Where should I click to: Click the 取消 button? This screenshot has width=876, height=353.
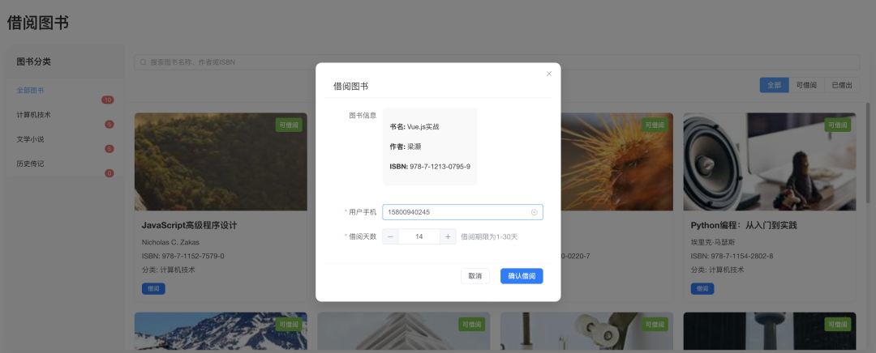tap(474, 276)
